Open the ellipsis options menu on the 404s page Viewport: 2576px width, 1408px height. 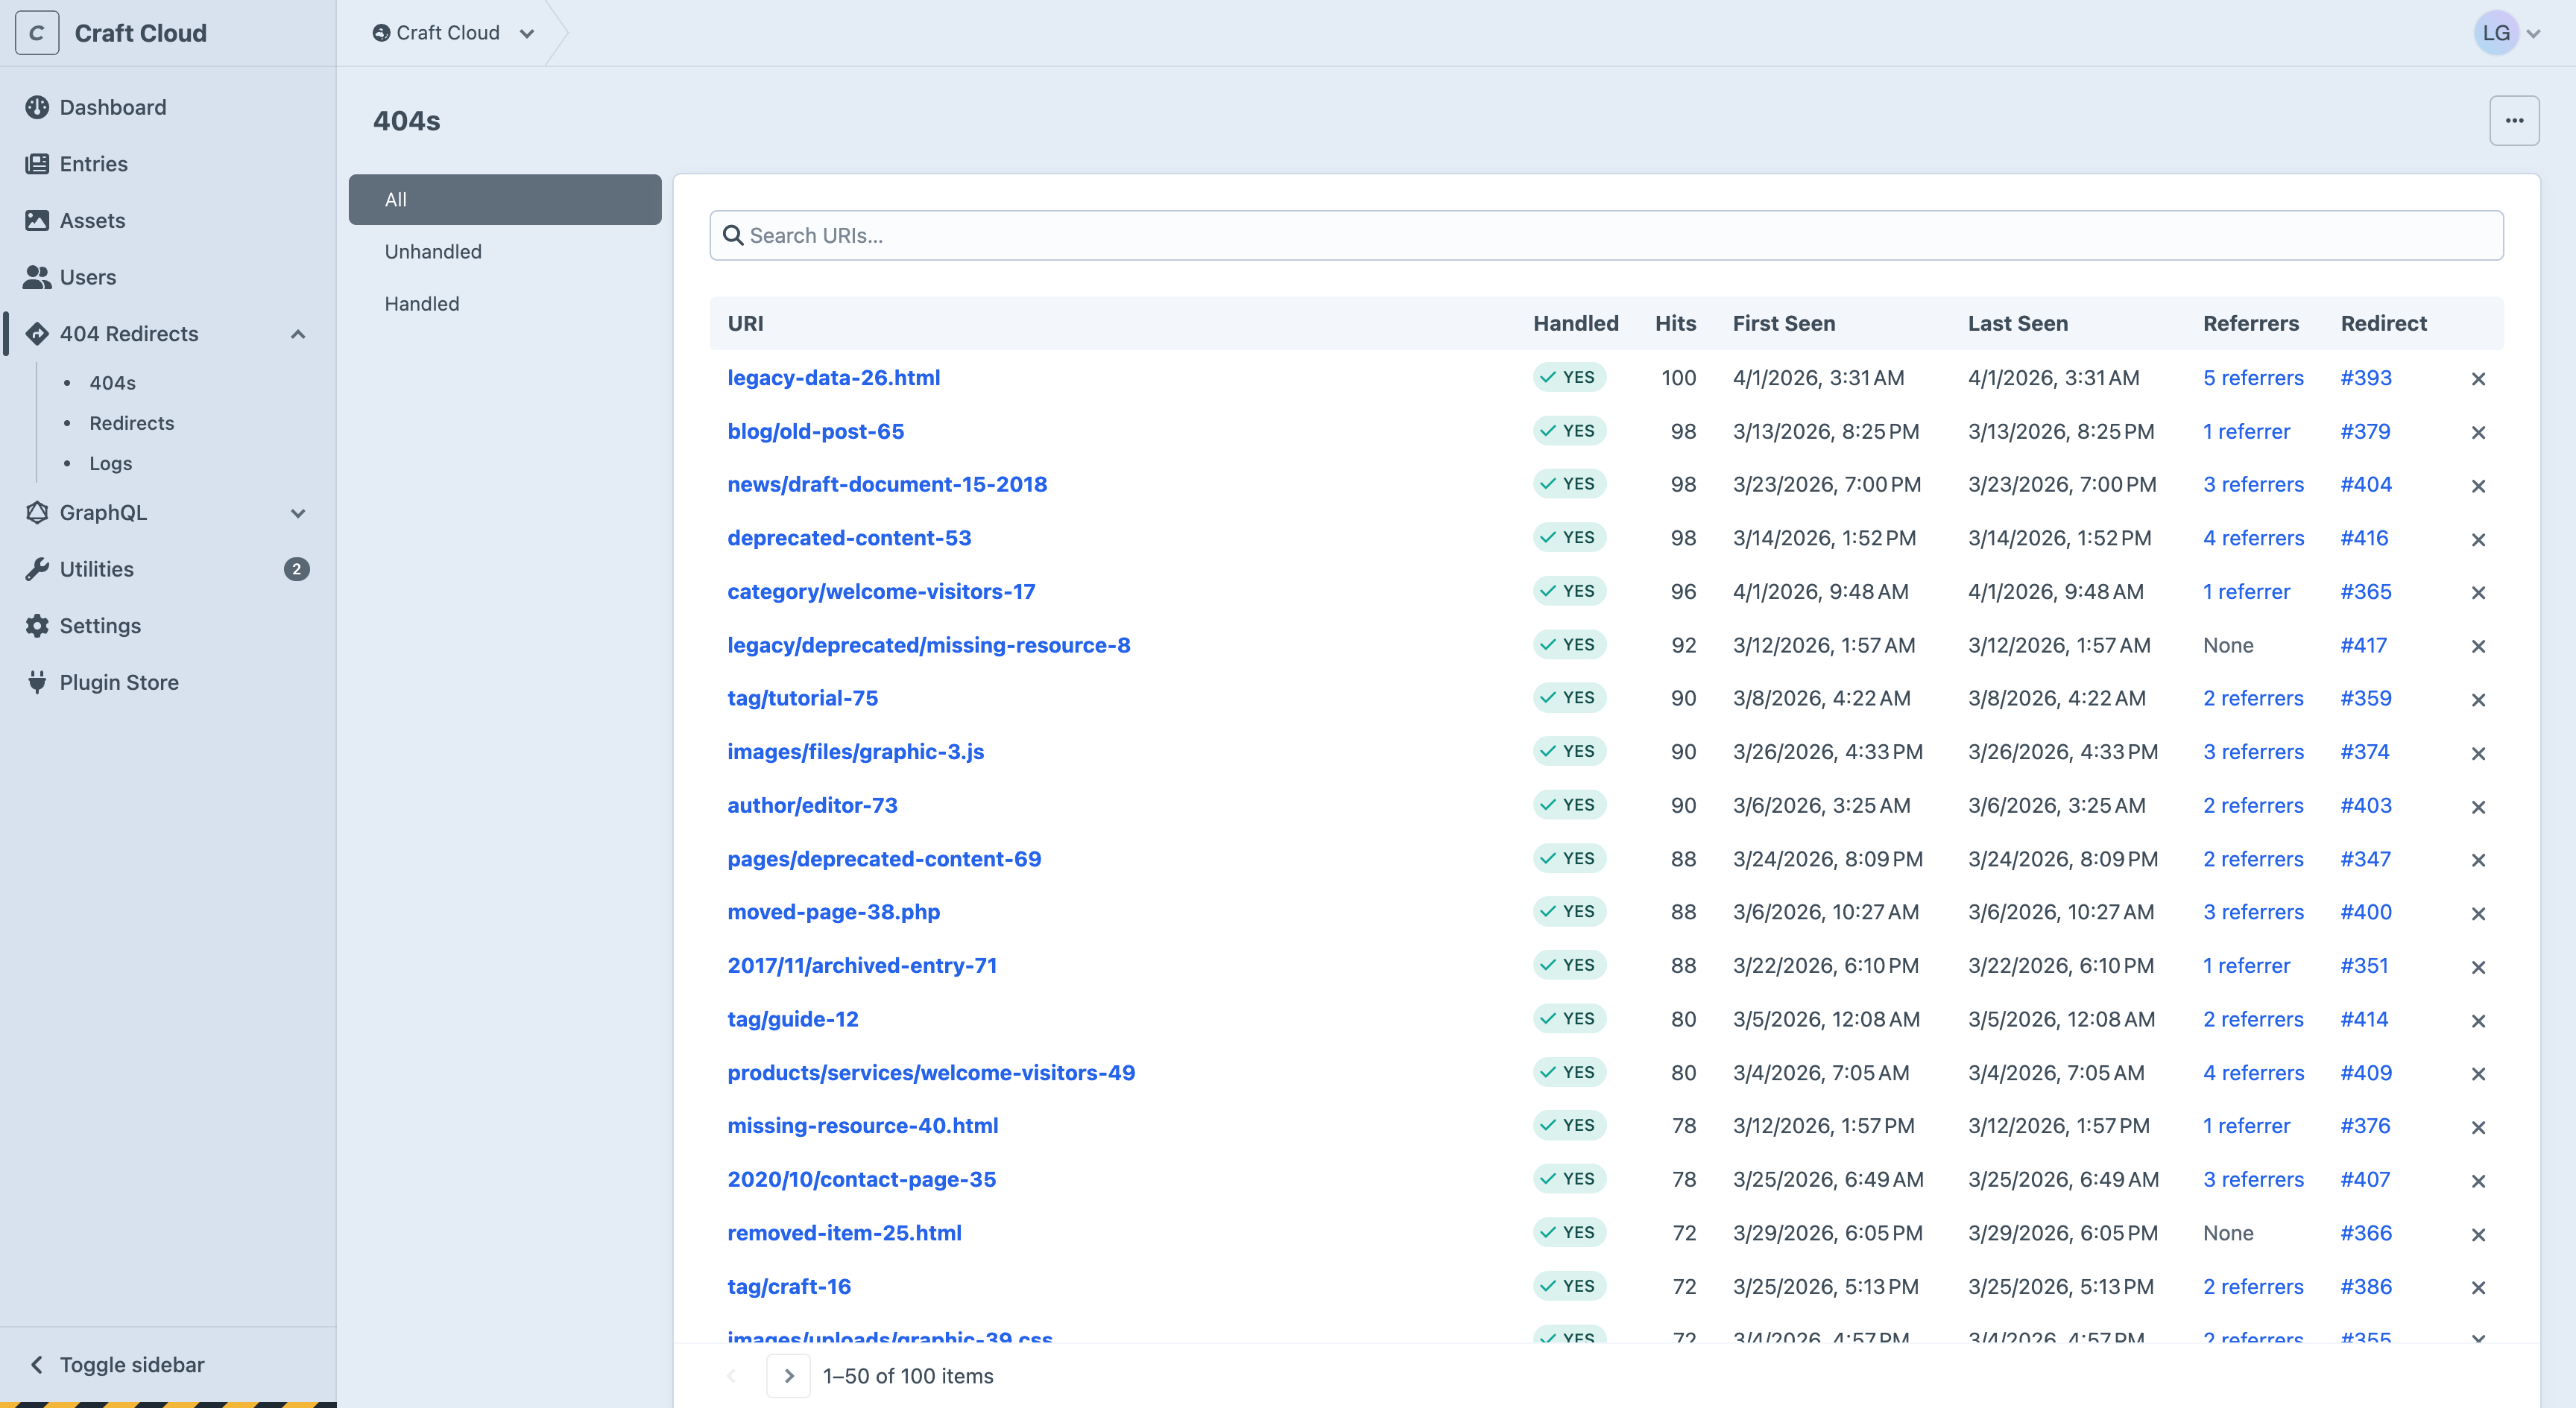[2515, 120]
